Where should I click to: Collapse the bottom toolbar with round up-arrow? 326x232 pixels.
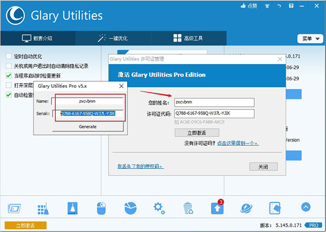306,207
